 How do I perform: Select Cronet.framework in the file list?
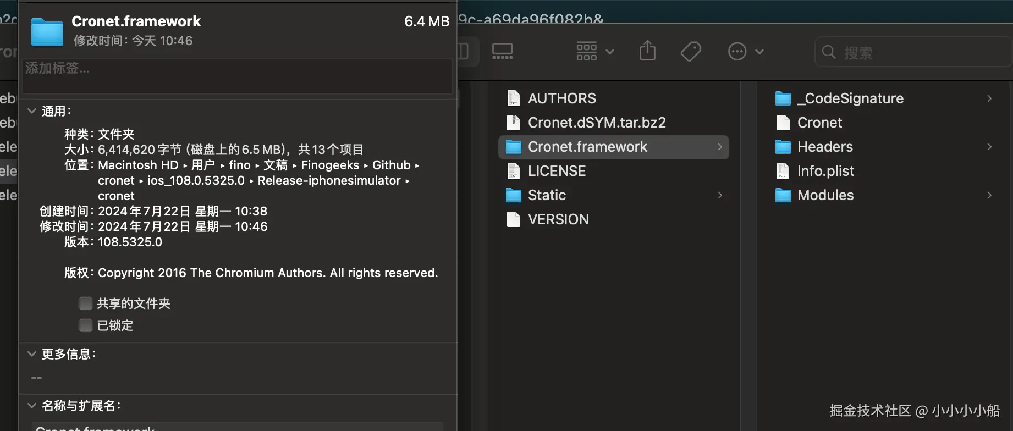(x=614, y=147)
